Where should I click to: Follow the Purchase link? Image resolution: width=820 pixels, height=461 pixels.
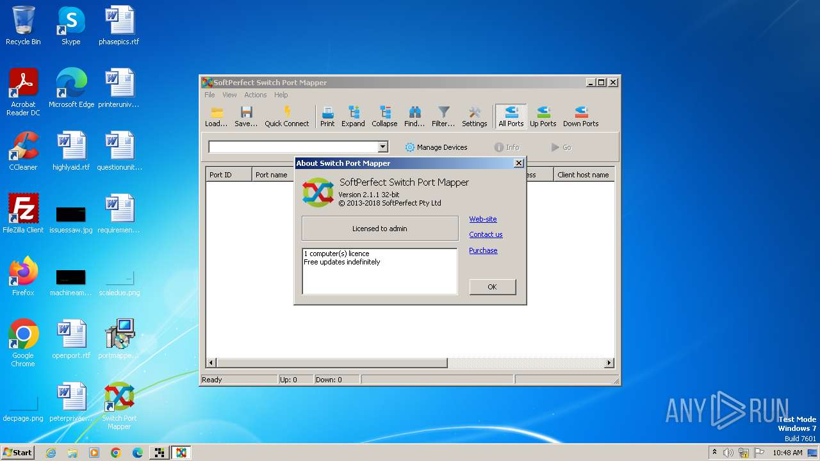pyautogui.click(x=483, y=250)
